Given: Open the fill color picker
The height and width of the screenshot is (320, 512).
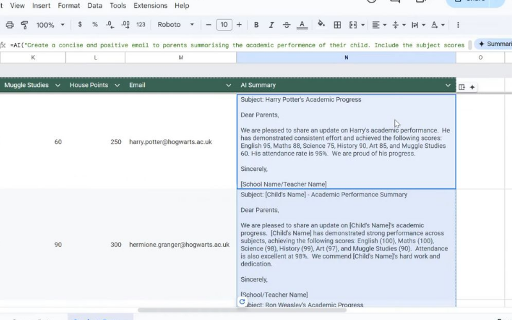Looking at the screenshot, I should pos(321,24).
